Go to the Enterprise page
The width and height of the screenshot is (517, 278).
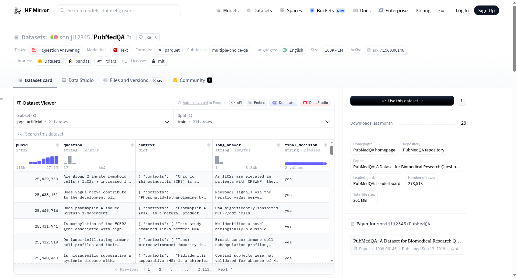[393, 11]
